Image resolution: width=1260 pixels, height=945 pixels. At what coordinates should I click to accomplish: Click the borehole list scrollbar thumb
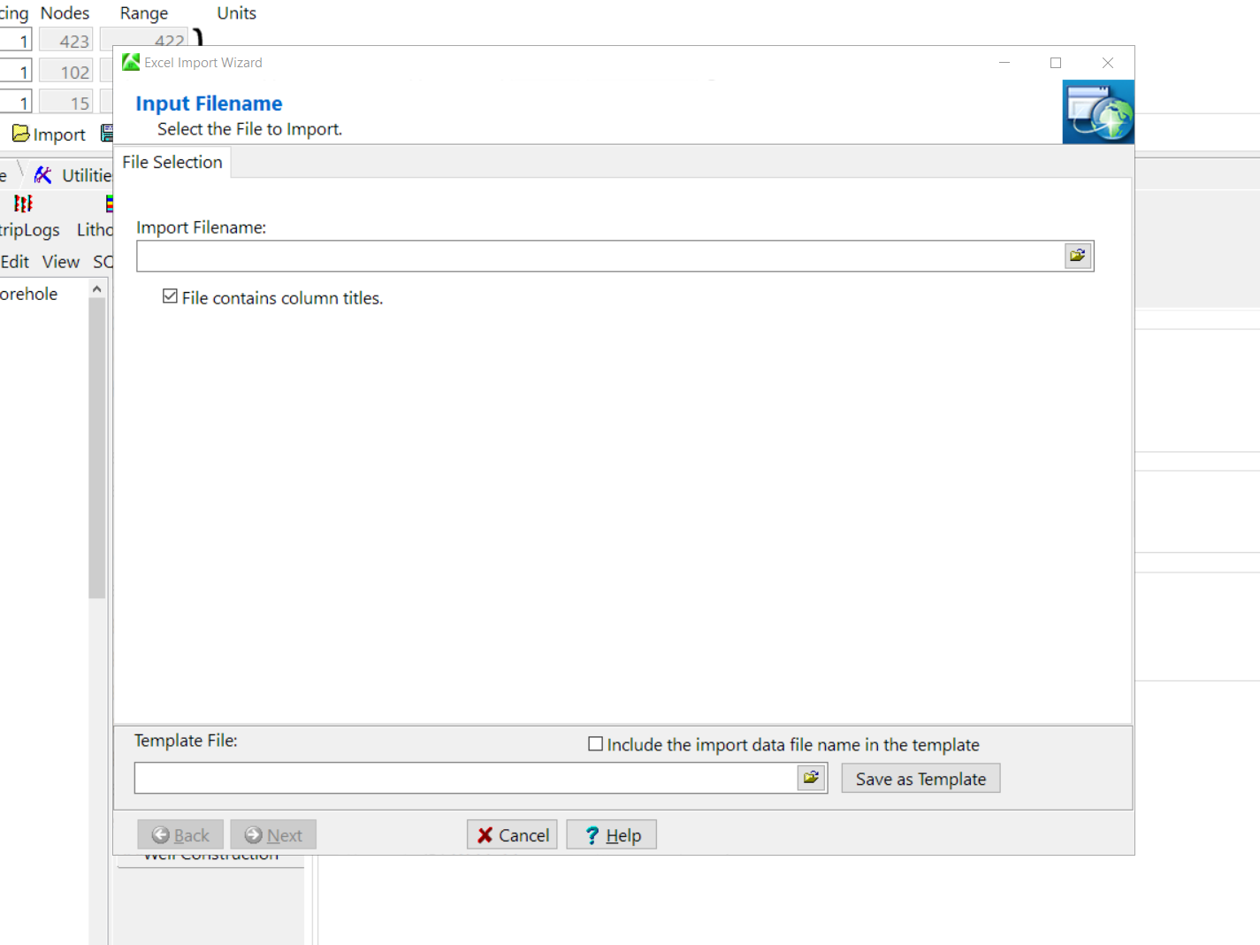[x=97, y=449]
